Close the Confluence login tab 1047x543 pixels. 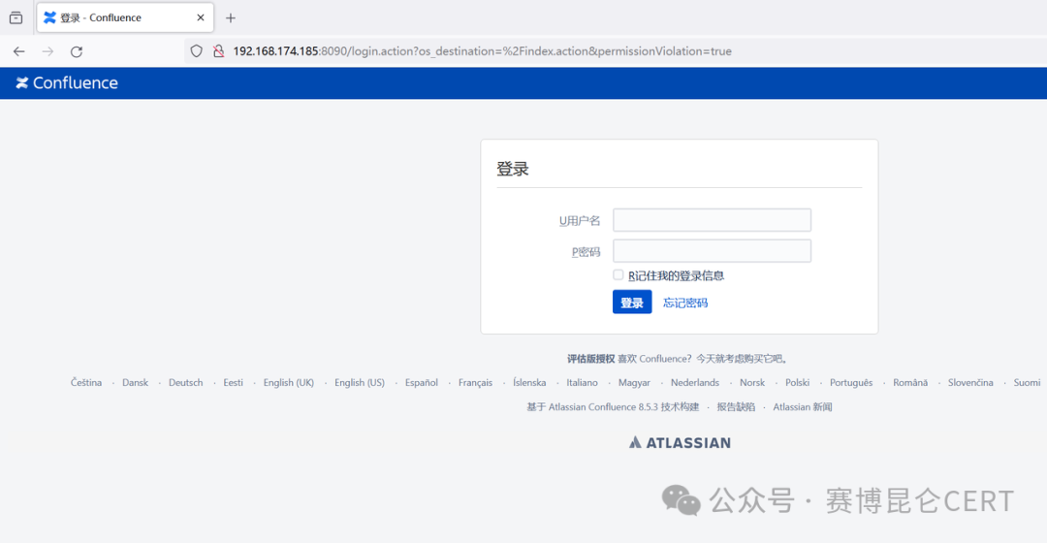point(201,18)
